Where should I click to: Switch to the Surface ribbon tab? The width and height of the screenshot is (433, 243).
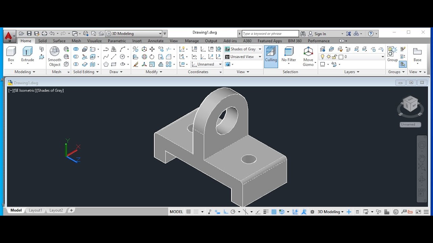coord(59,41)
